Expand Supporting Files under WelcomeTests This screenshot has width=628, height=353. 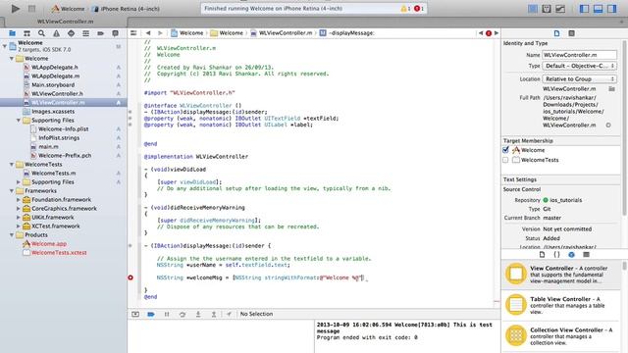point(19,181)
